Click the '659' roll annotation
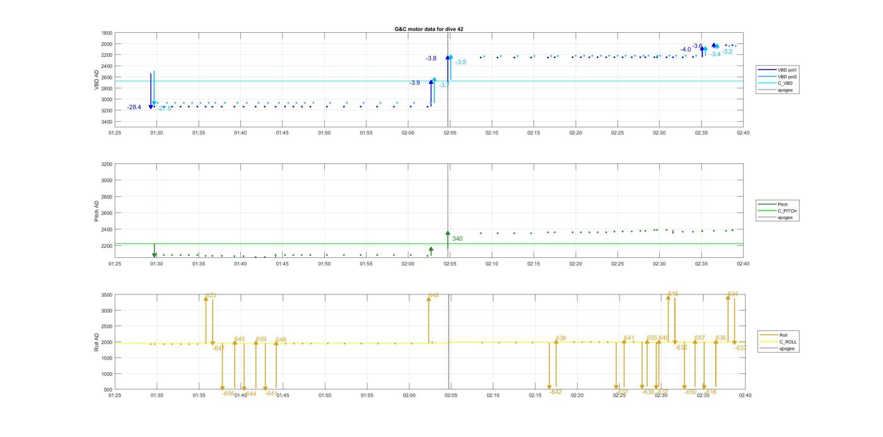Screen dimensions: 883x437 click(261, 339)
